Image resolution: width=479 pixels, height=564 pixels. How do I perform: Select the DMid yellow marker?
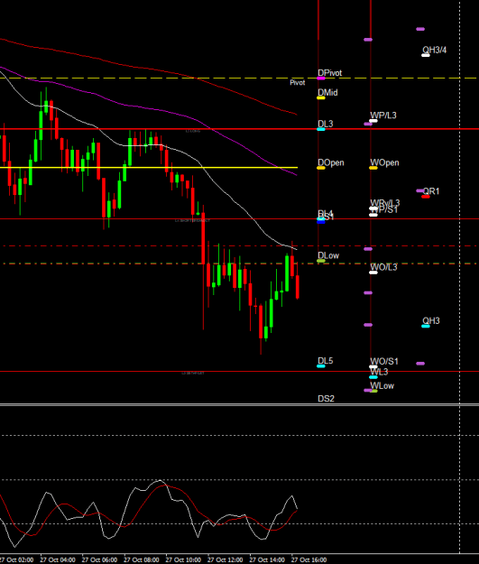coord(321,97)
